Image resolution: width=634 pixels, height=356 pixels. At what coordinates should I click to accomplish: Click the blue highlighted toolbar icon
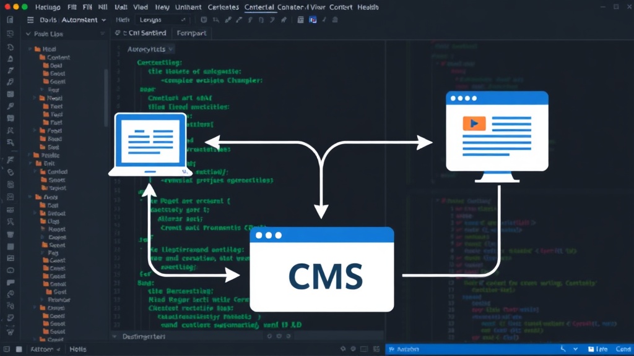[x=313, y=20]
